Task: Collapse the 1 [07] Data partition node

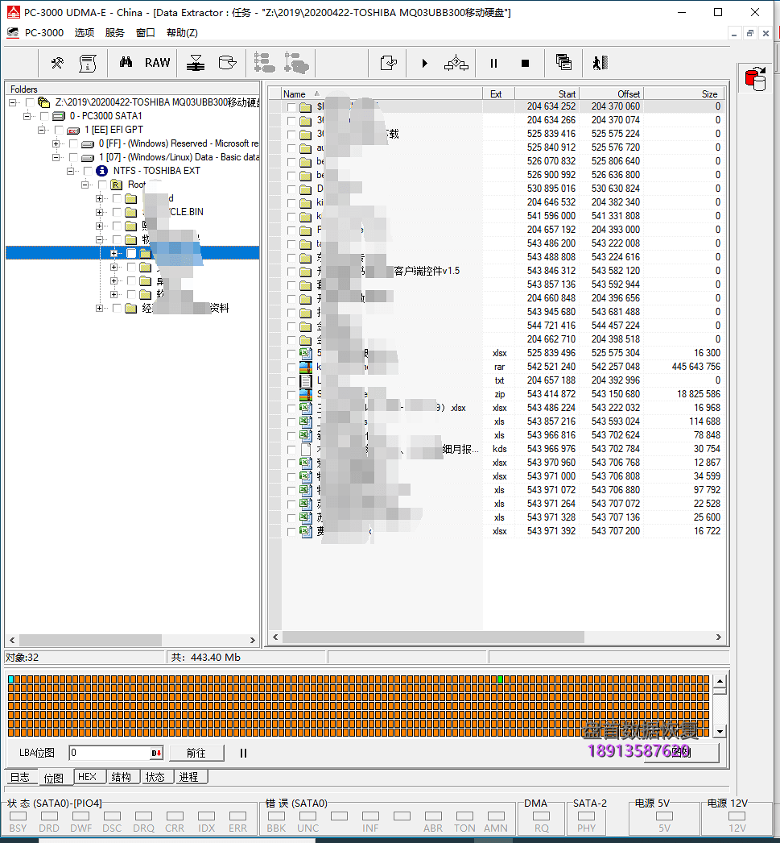Action: pos(56,157)
